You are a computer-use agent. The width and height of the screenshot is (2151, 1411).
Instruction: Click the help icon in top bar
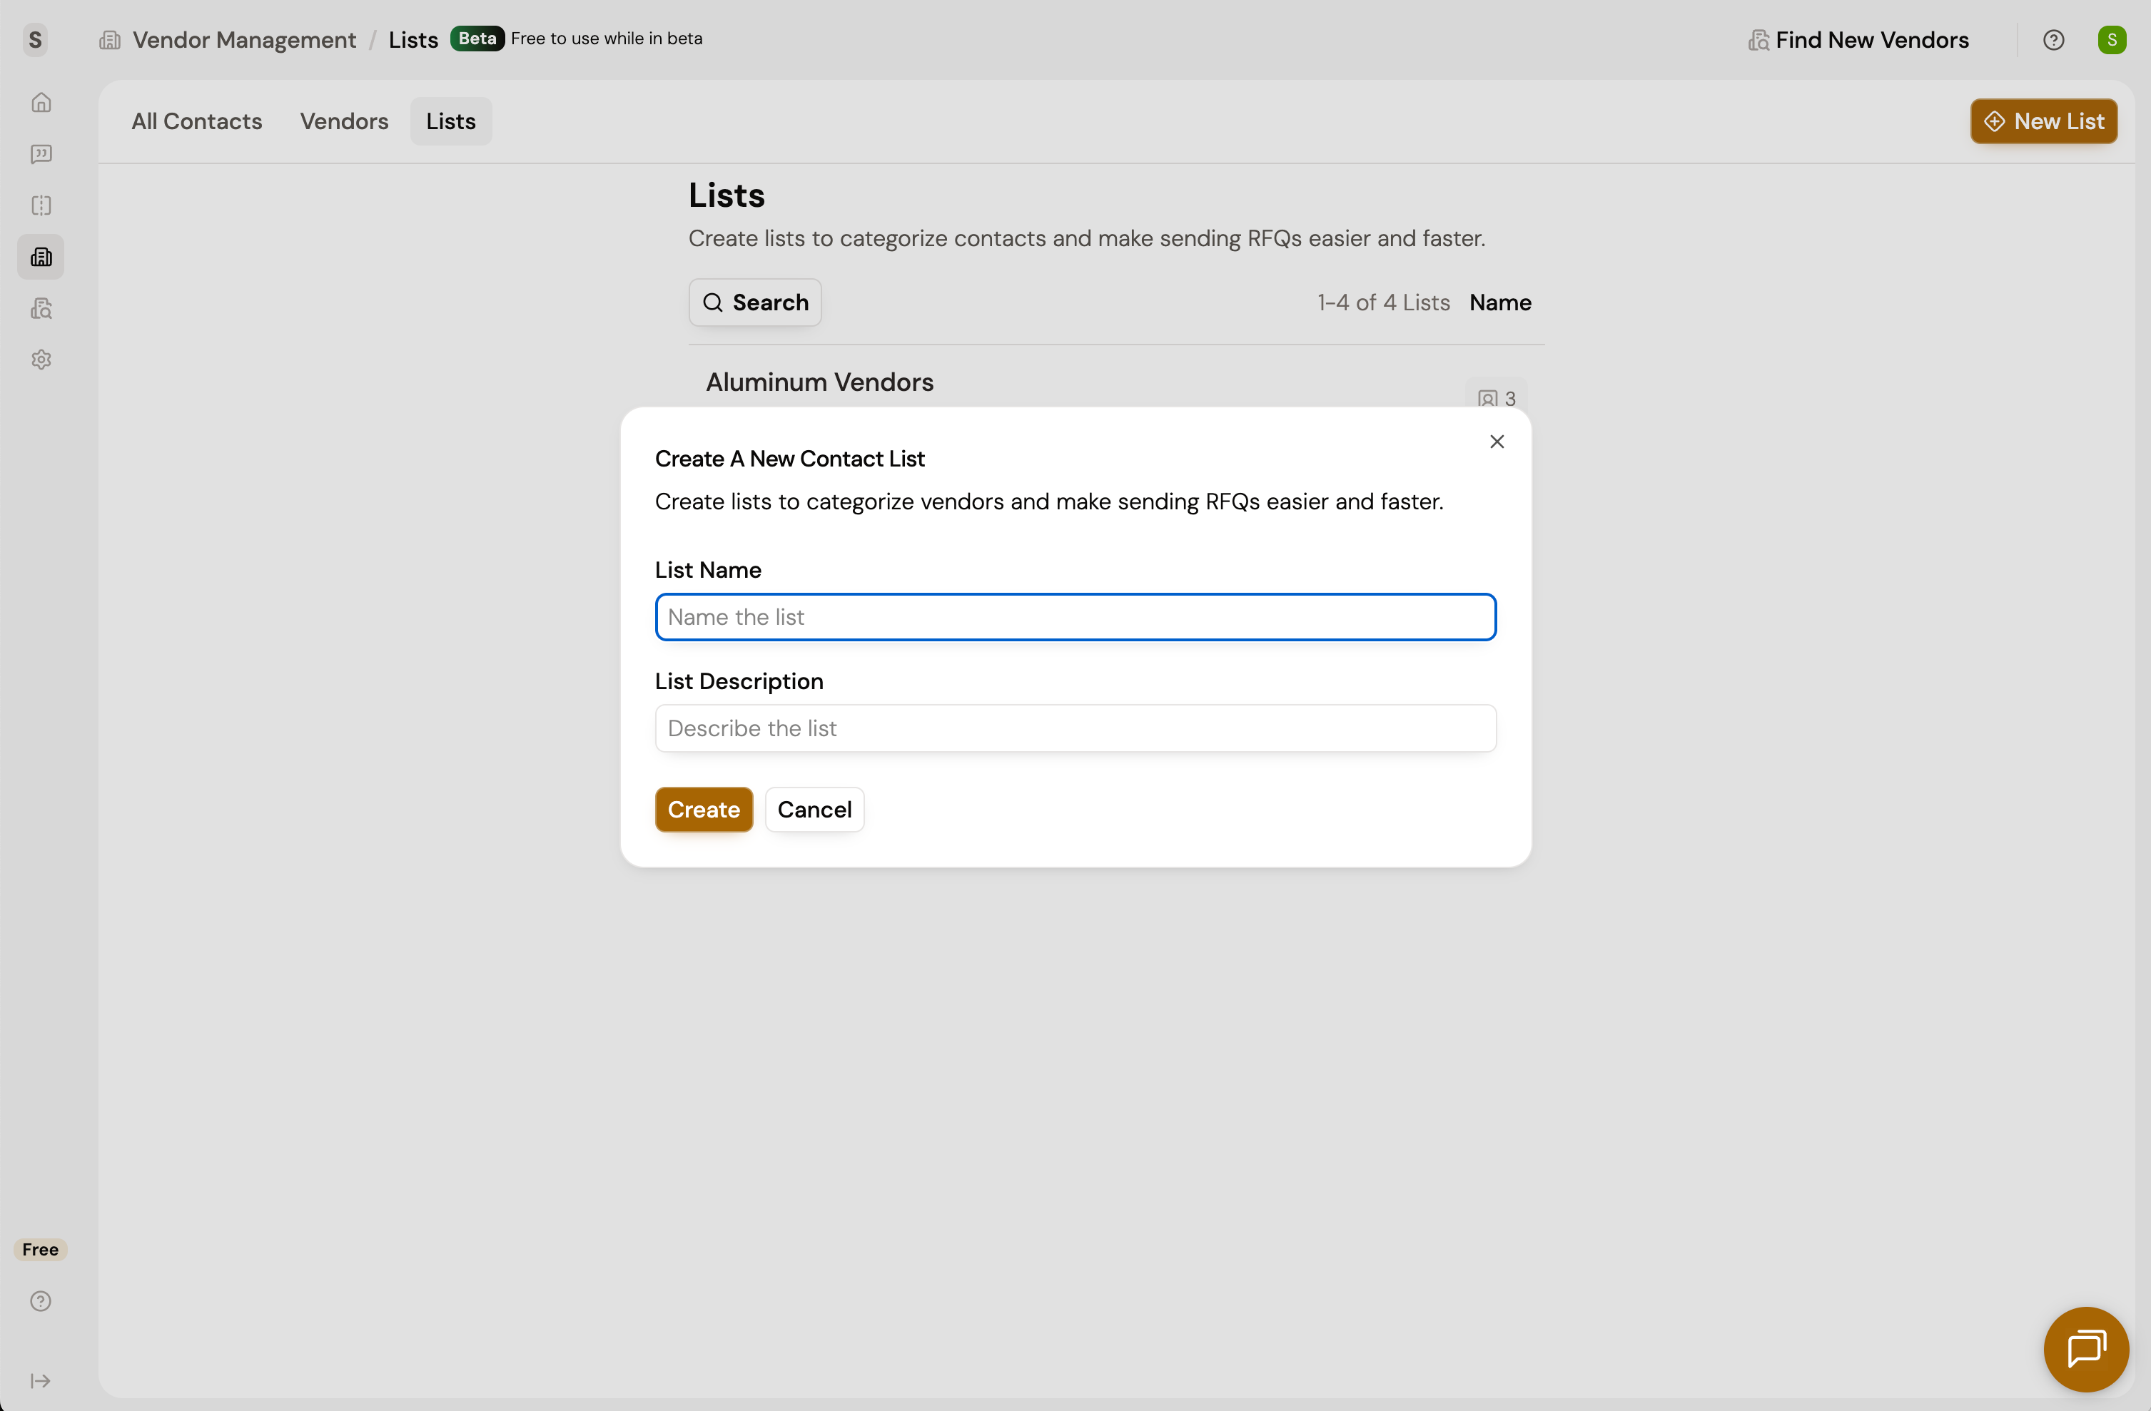(x=2053, y=40)
